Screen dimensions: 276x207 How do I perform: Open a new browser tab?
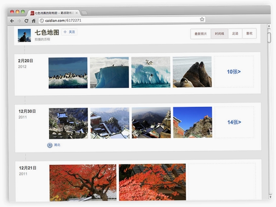(x=84, y=13)
